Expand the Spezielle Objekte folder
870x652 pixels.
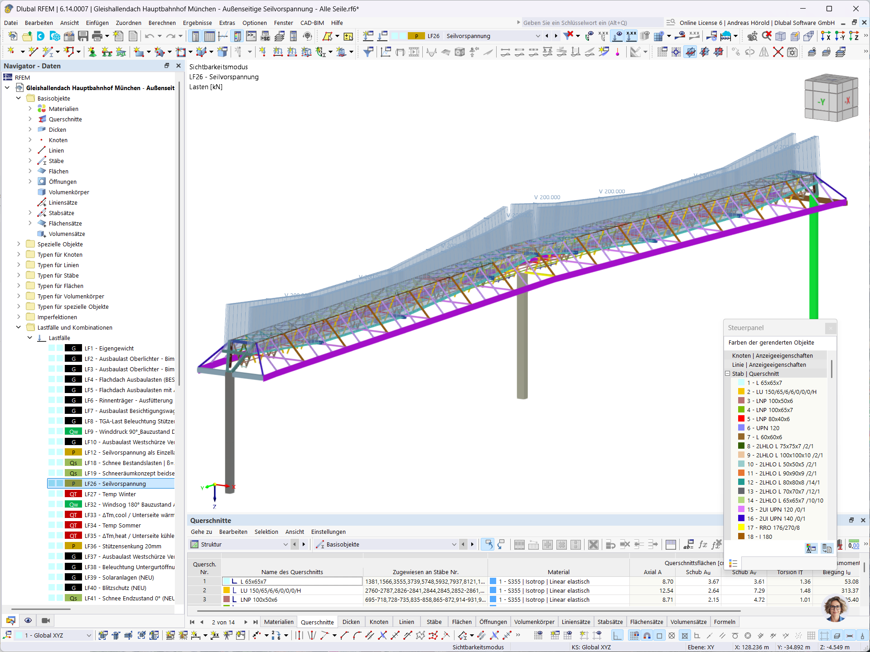[x=19, y=244]
